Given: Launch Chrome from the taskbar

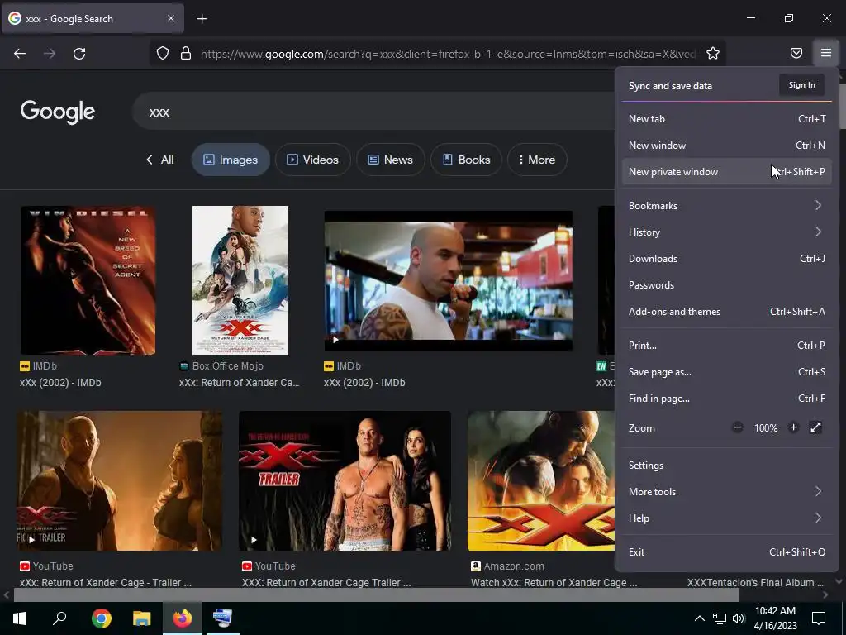Looking at the screenshot, I should [102, 618].
